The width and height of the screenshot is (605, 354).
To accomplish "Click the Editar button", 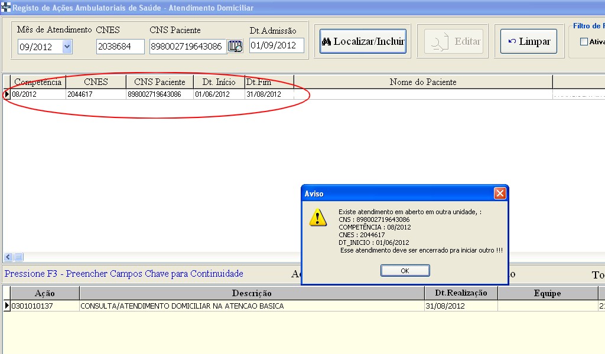I will [453, 42].
